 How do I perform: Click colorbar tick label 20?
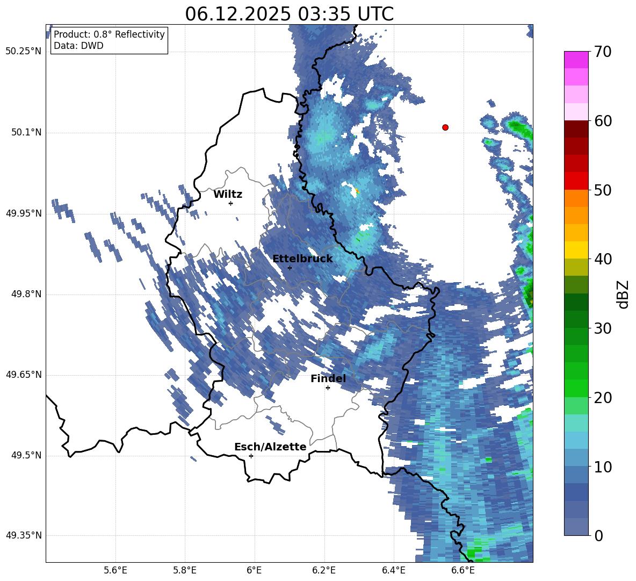pyautogui.click(x=603, y=398)
